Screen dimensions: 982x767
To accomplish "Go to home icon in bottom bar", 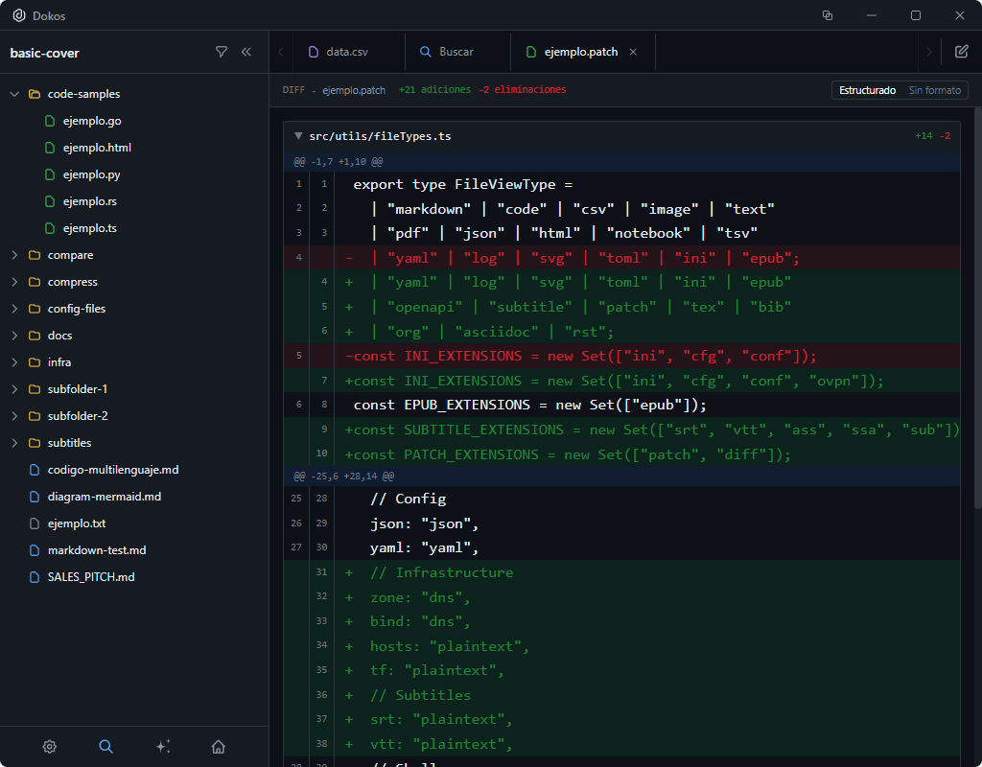I will pos(219,747).
